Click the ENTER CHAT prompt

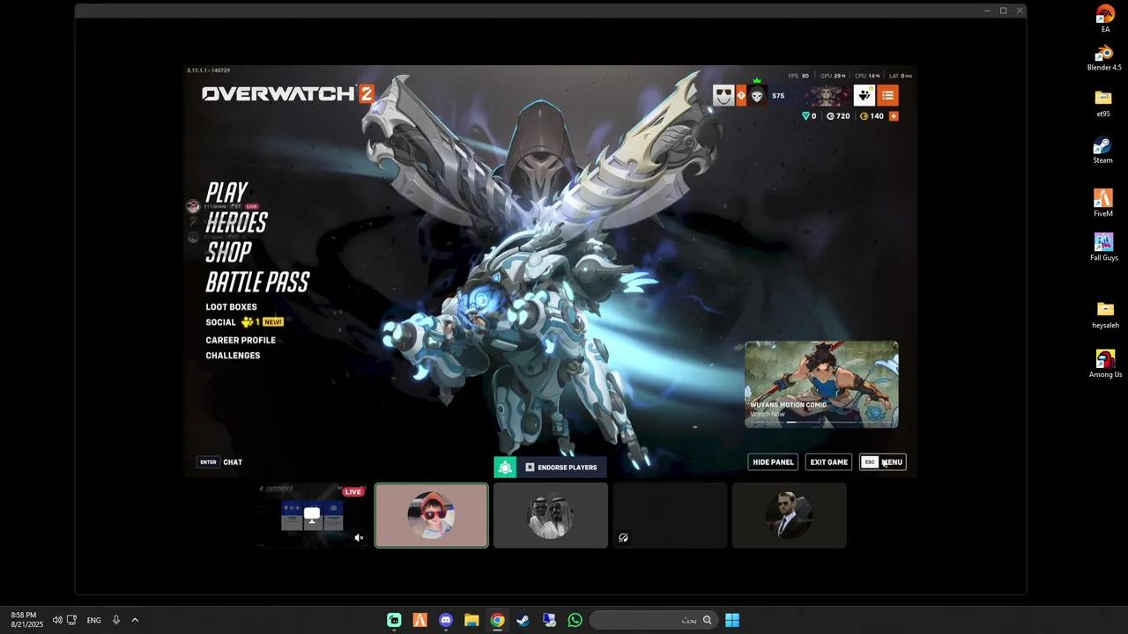(x=220, y=462)
